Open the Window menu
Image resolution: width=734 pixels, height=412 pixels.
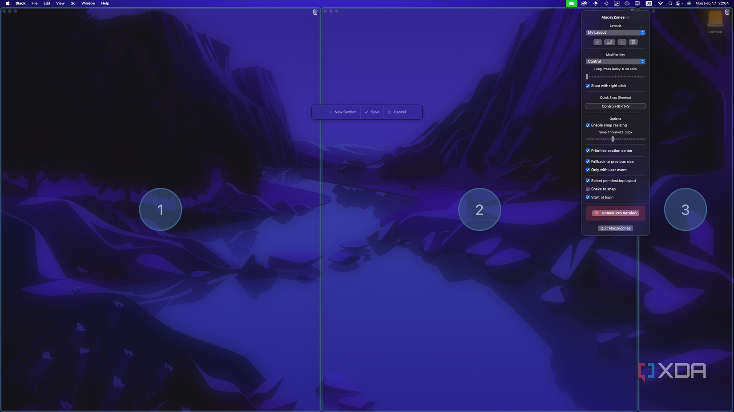click(88, 3)
